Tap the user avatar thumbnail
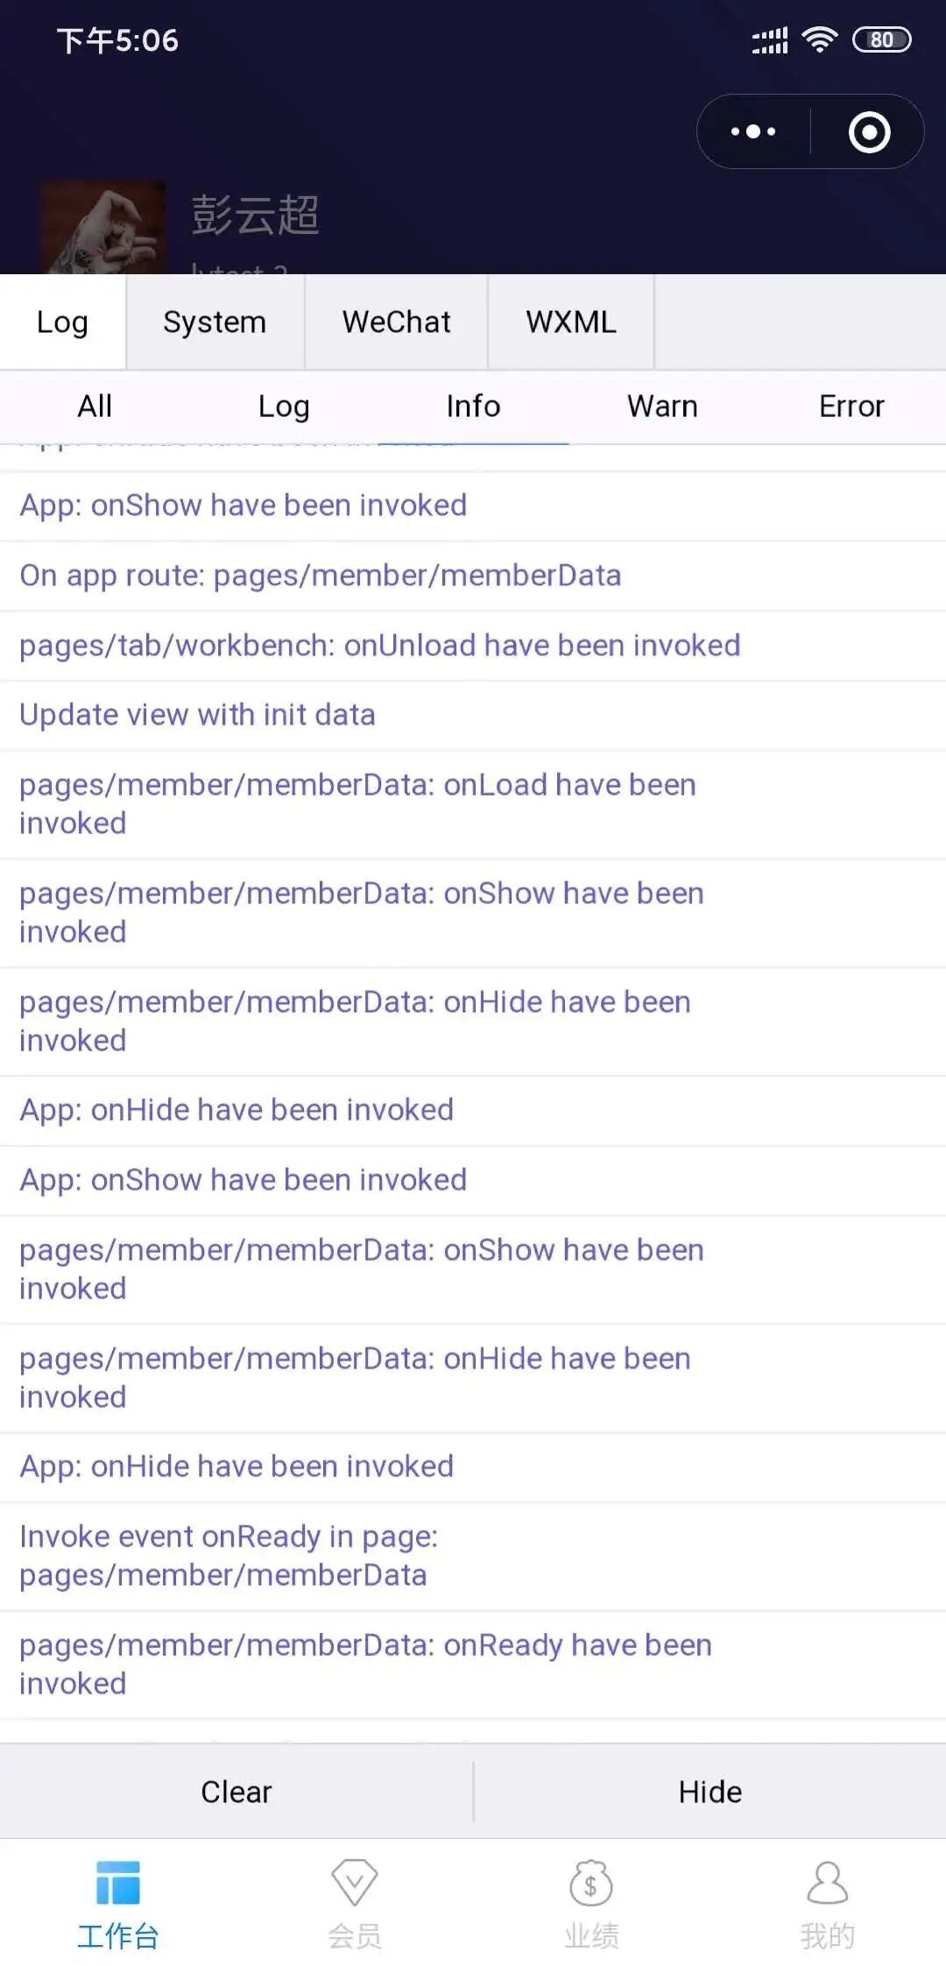The image size is (946, 1966). [x=102, y=228]
